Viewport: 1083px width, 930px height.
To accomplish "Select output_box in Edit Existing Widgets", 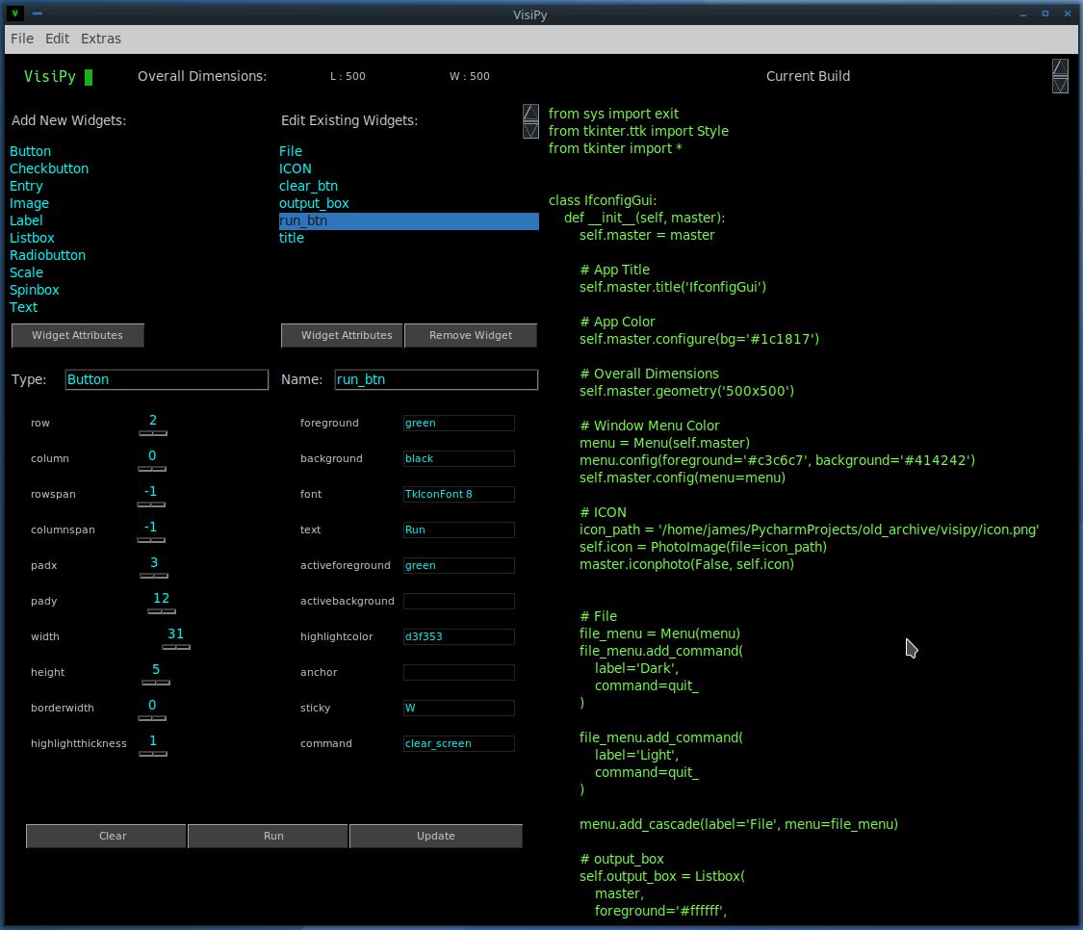I will click(x=314, y=203).
